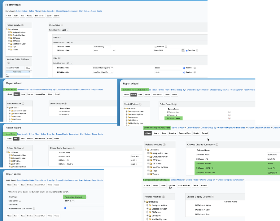Click info icon beside Define Group By in Summation Report
280x221 pixels.
coord(175,104)
